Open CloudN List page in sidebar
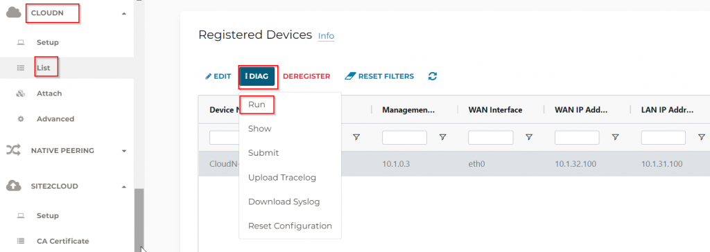710x252 pixels. pos(44,69)
